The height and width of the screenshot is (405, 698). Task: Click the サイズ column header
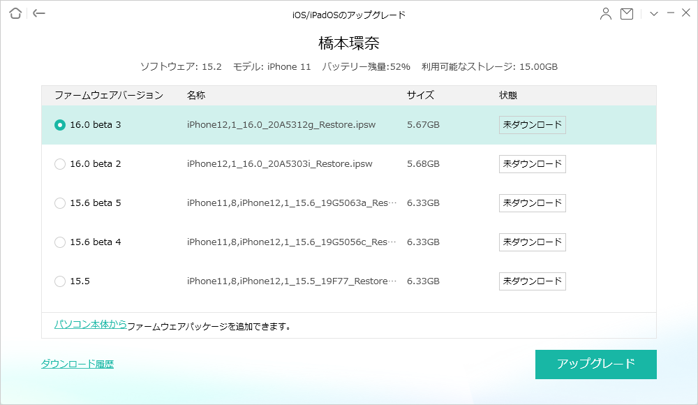tap(420, 96)
